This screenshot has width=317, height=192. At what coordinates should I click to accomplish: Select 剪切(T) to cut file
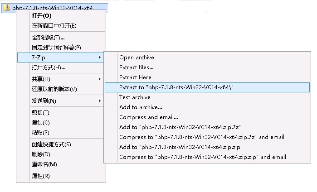[40, 113]
